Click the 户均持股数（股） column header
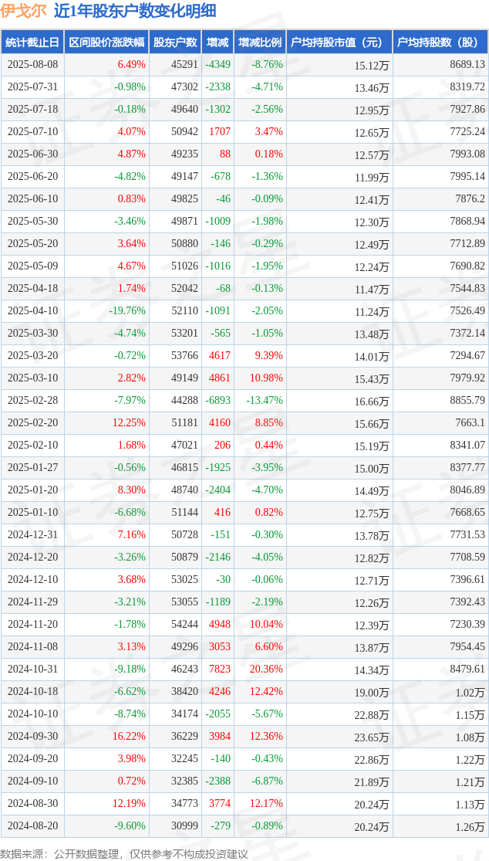 pyautogui.click(x=440, y=42)
